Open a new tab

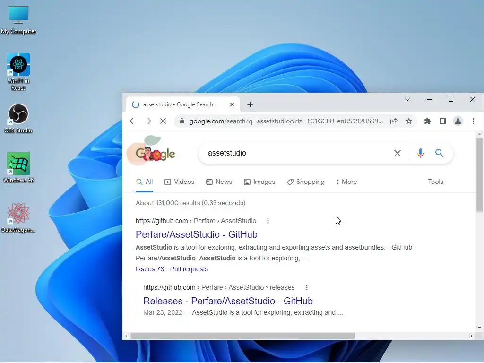click(x=250, y=104)
